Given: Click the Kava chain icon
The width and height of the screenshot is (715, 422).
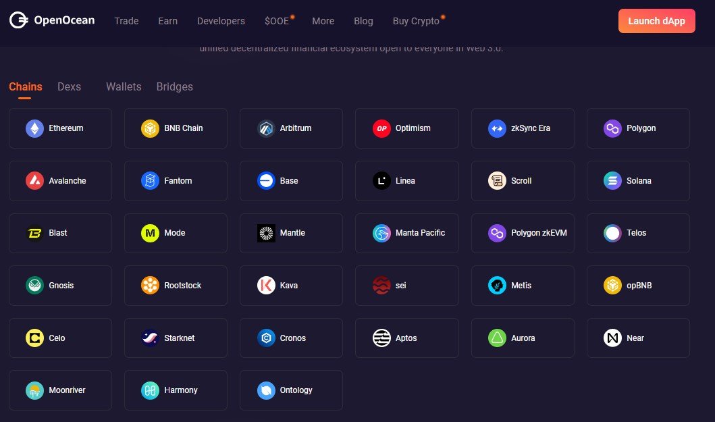Looking at the screenshot, I should (x=266, y=286).
